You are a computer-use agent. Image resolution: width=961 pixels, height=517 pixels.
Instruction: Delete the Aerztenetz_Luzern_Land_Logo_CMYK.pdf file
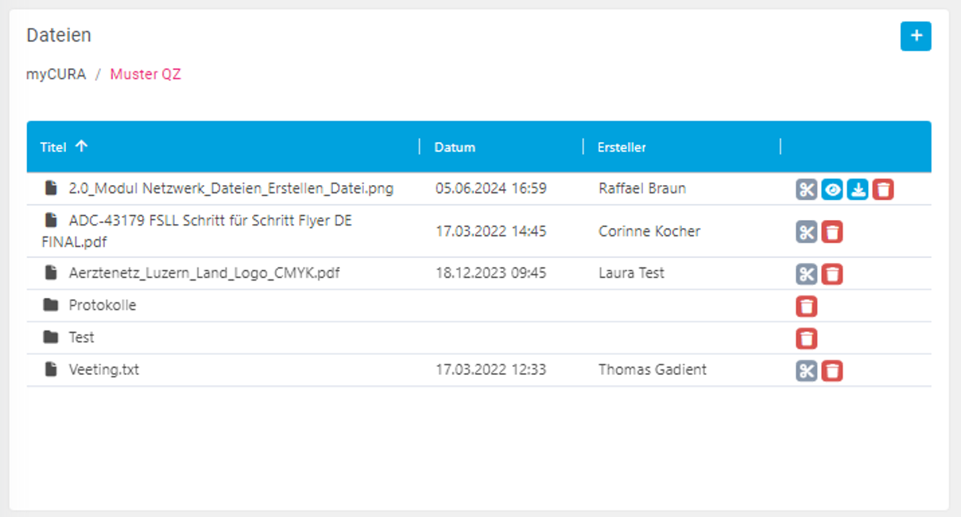coord(832,274)
